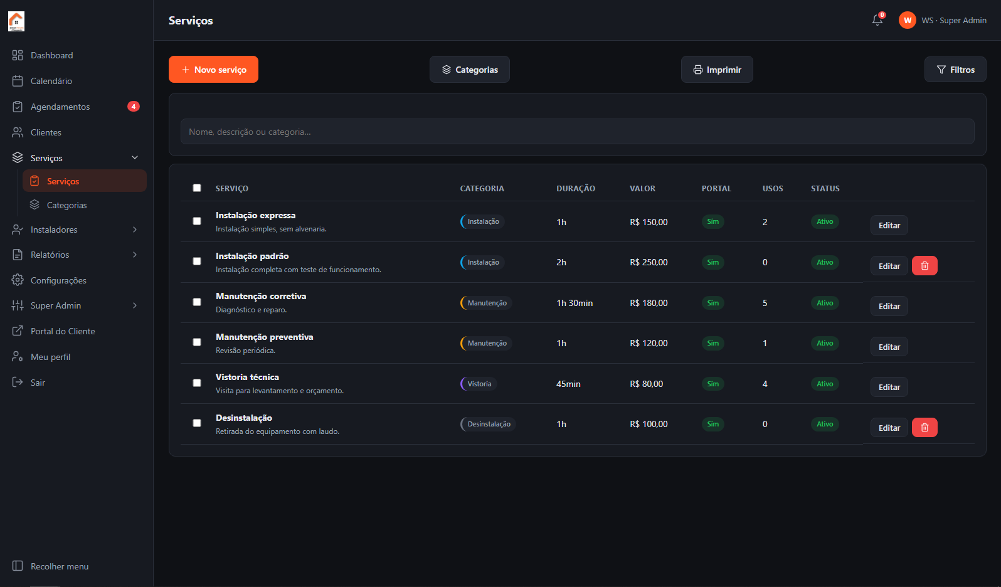Click the Vistoria category tag
Screen dimensions: 1001x587
479,384
